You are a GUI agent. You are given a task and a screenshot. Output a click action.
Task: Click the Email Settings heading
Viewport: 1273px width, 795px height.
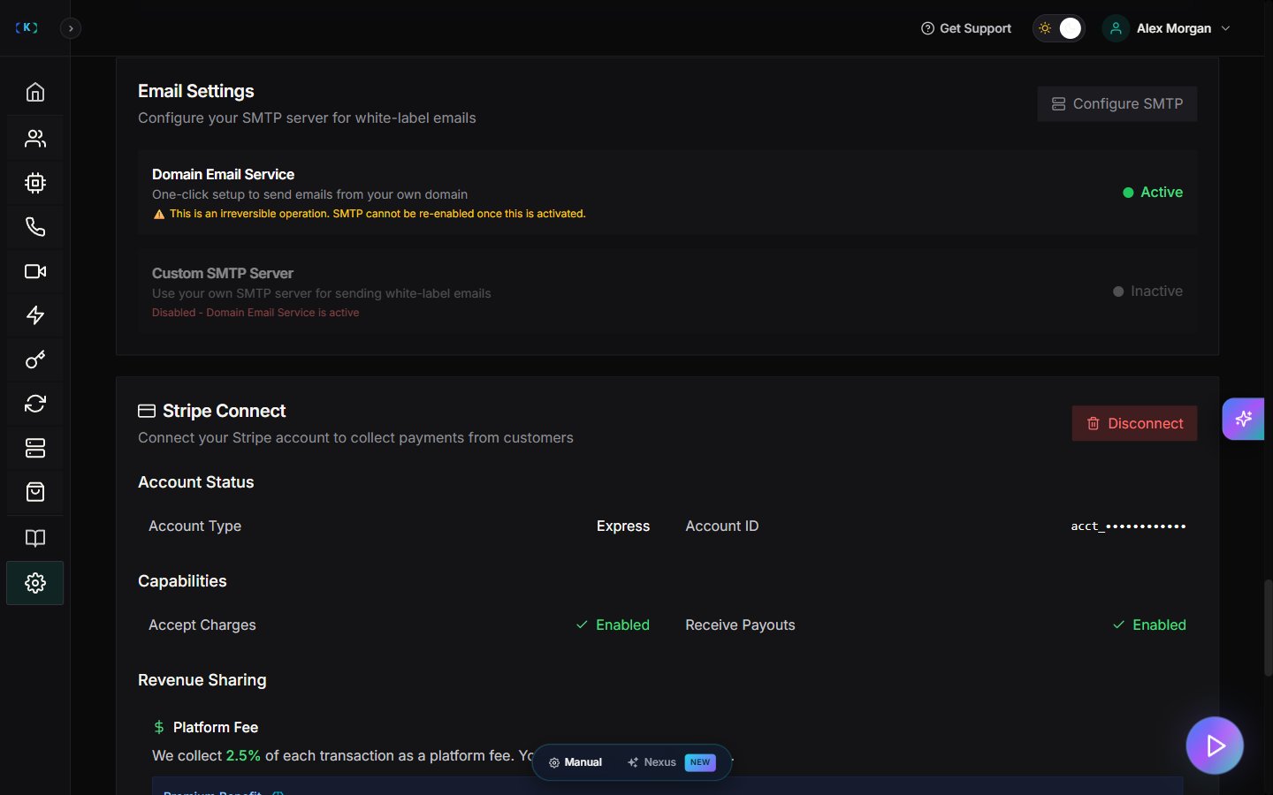(x=196, y=91)
